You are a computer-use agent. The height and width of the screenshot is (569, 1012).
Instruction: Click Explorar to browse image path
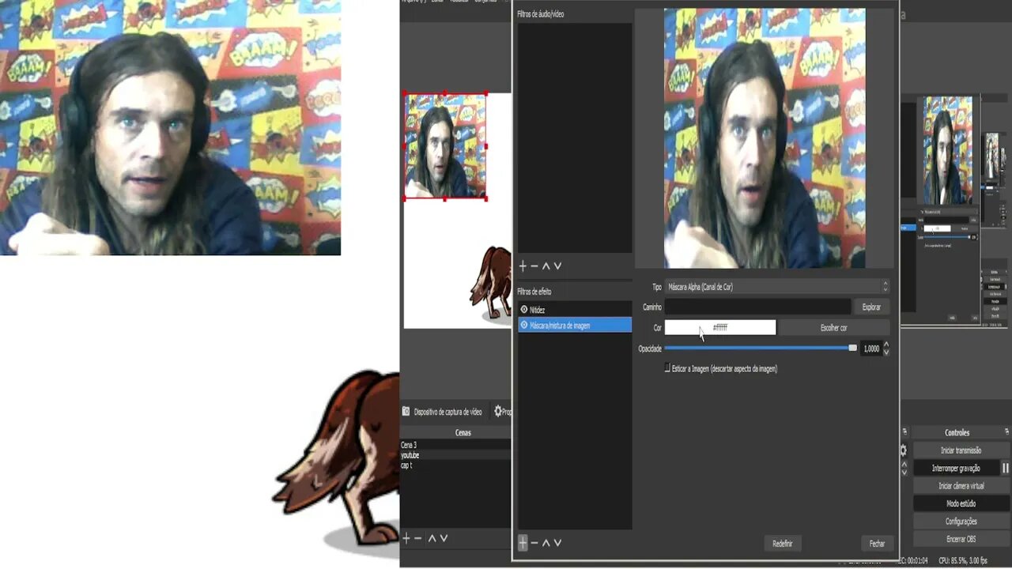coord(871,307)
